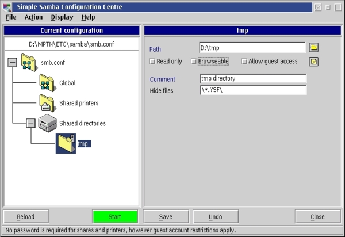
Task: Click the window restore button in title bar
Action: coord(328,7)
